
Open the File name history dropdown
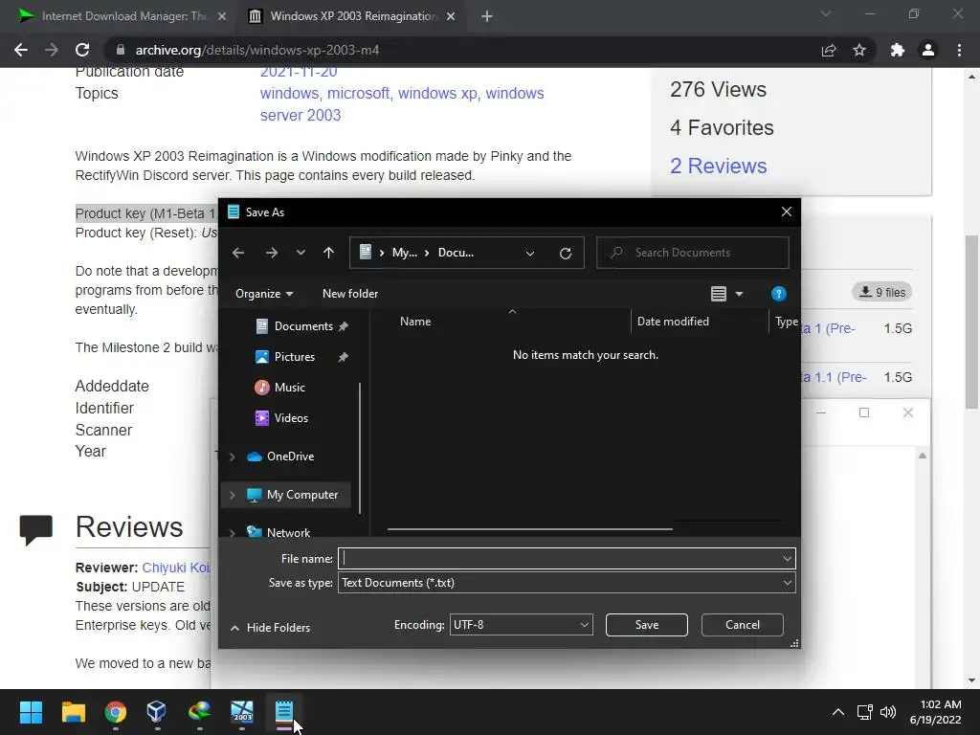click(x=788, y=559)
